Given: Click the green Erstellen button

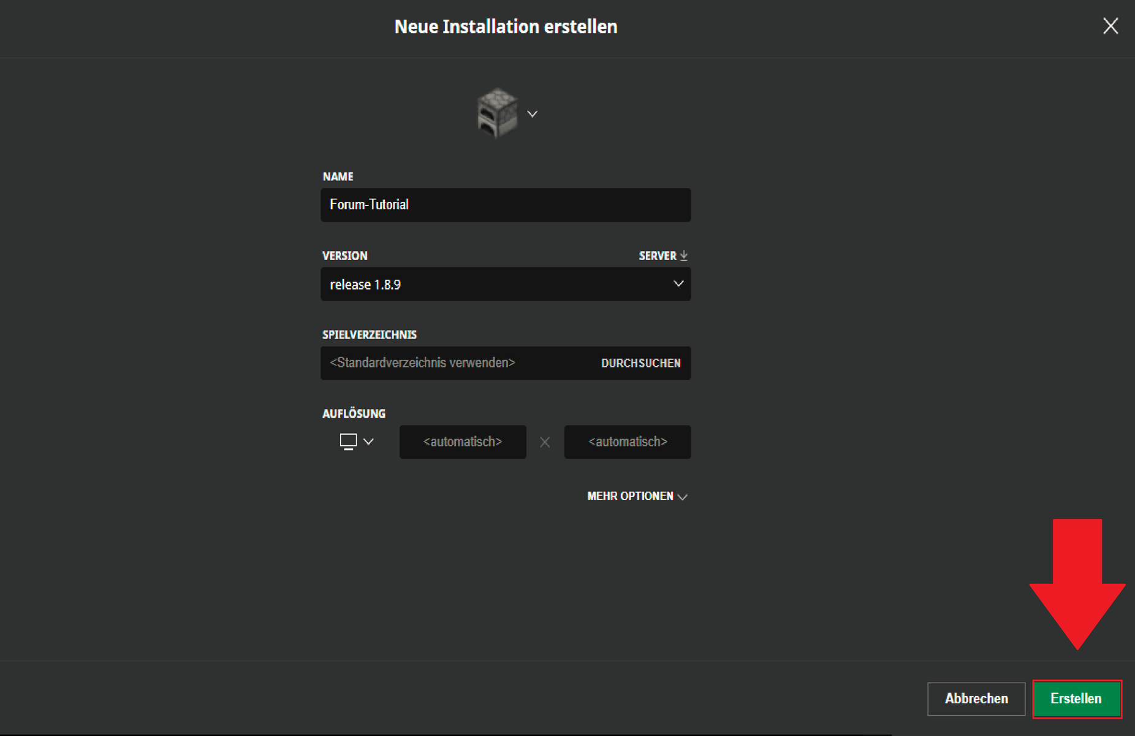Looking at the screenshot, I should 1077,699.
